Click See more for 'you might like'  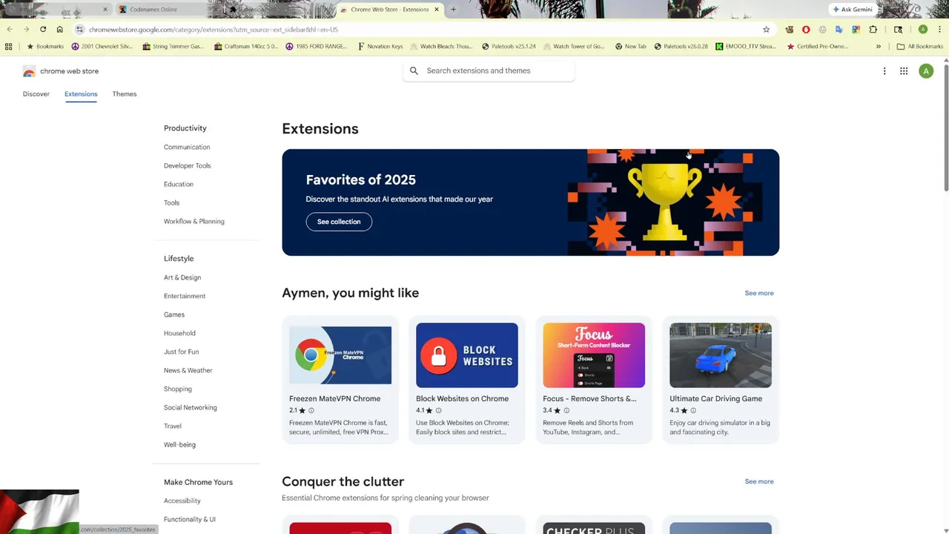click(x=759, y=293)
